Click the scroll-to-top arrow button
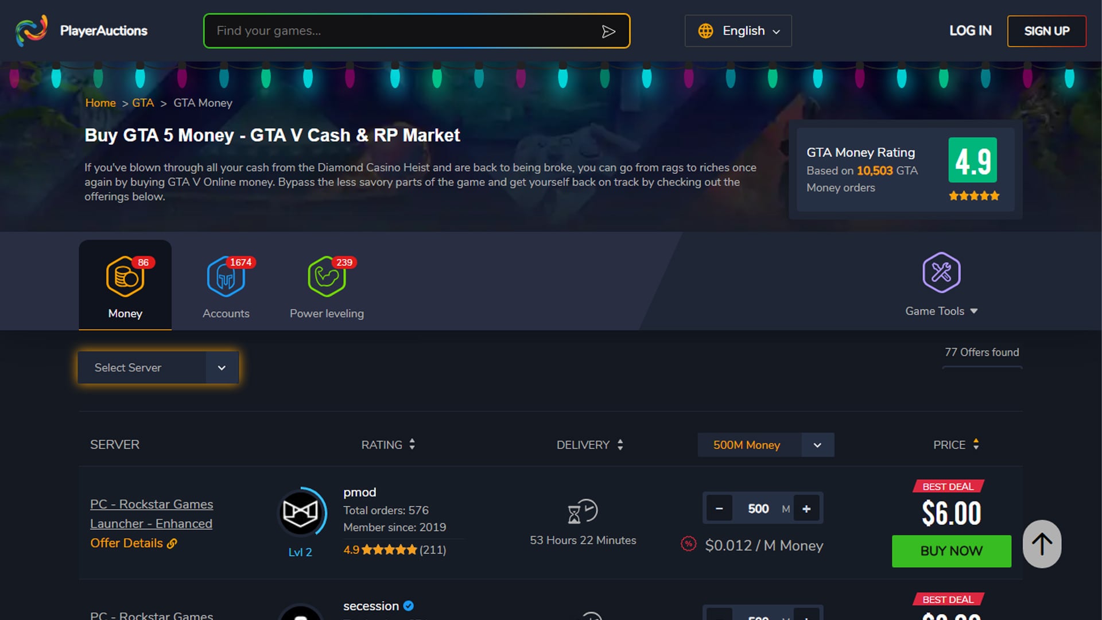The height and width of the screenshot is (620, 1102). [x=1041, y=544]
